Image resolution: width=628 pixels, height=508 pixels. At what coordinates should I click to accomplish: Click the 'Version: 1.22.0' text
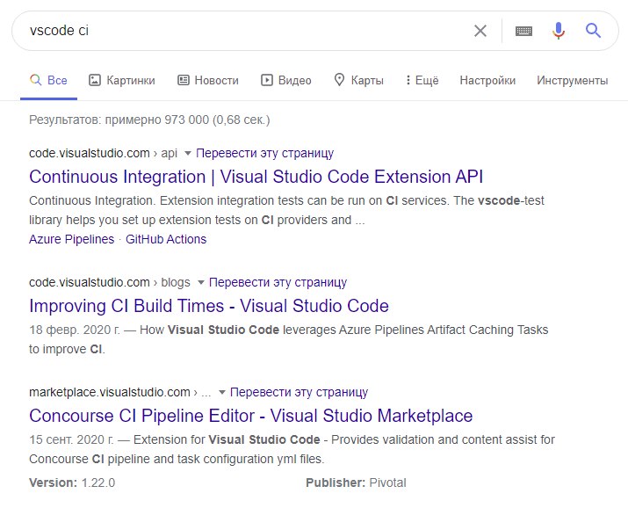pyautogui.click(x=72, y=483)
